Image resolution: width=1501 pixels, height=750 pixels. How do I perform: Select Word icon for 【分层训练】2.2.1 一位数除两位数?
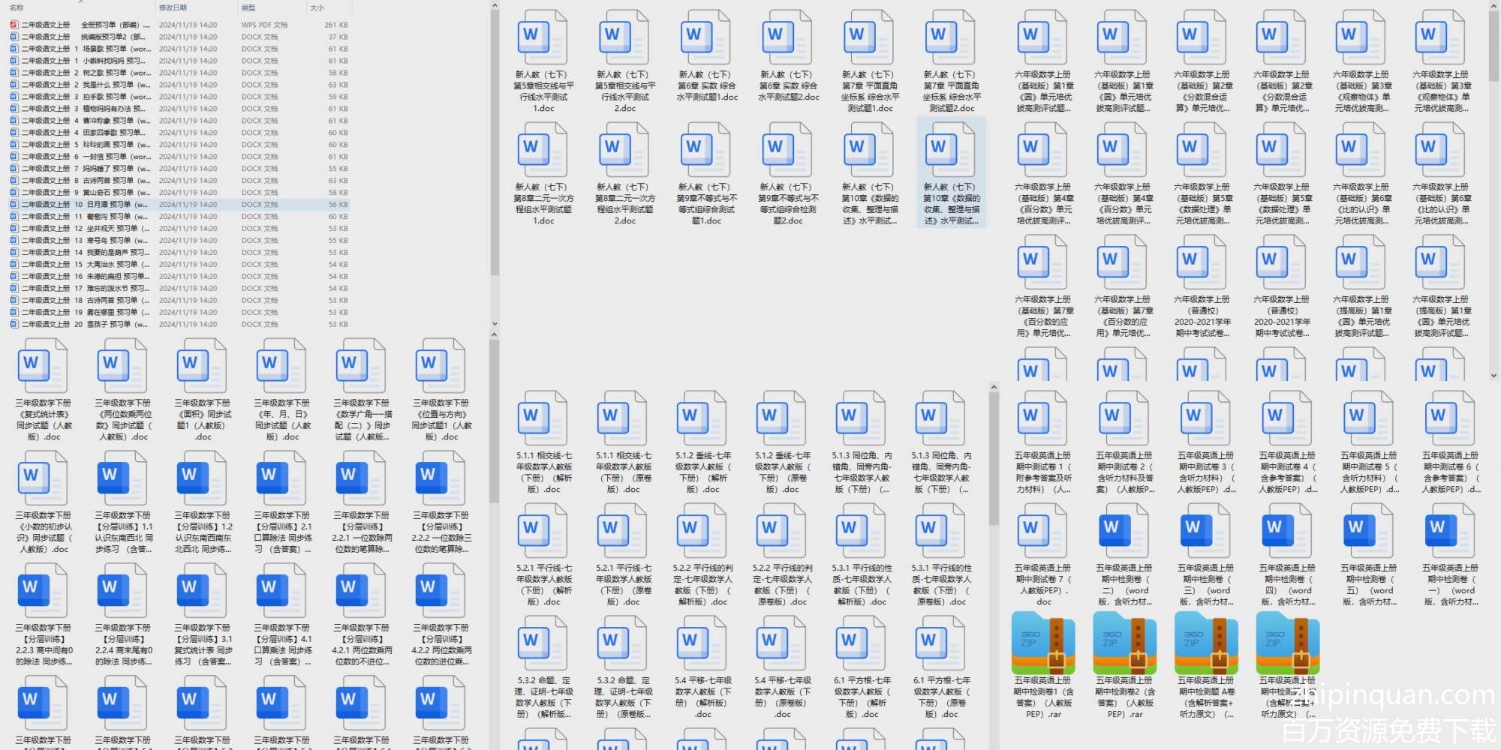click(x=362, y=478)
